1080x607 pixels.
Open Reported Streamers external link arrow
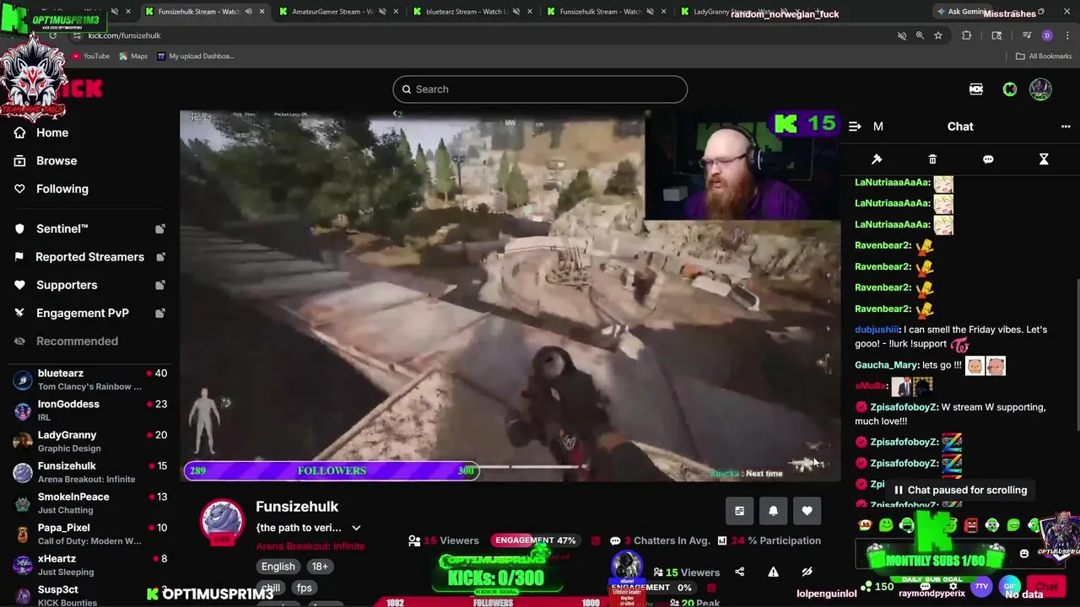160,256
